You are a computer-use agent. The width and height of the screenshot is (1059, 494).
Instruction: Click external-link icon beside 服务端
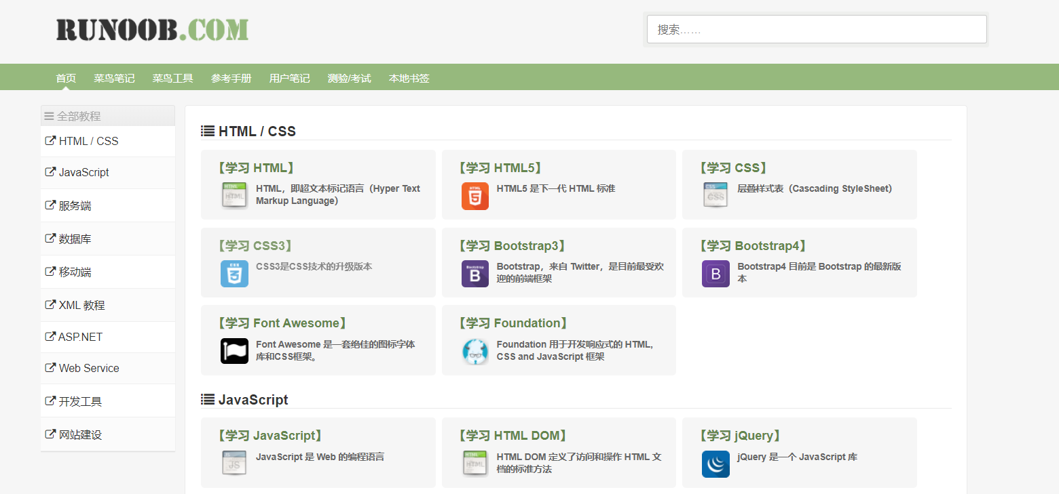coord(50,205)
